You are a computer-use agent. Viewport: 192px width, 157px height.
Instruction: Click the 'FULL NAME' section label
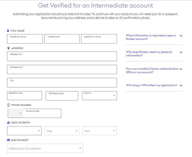[18, 31]
